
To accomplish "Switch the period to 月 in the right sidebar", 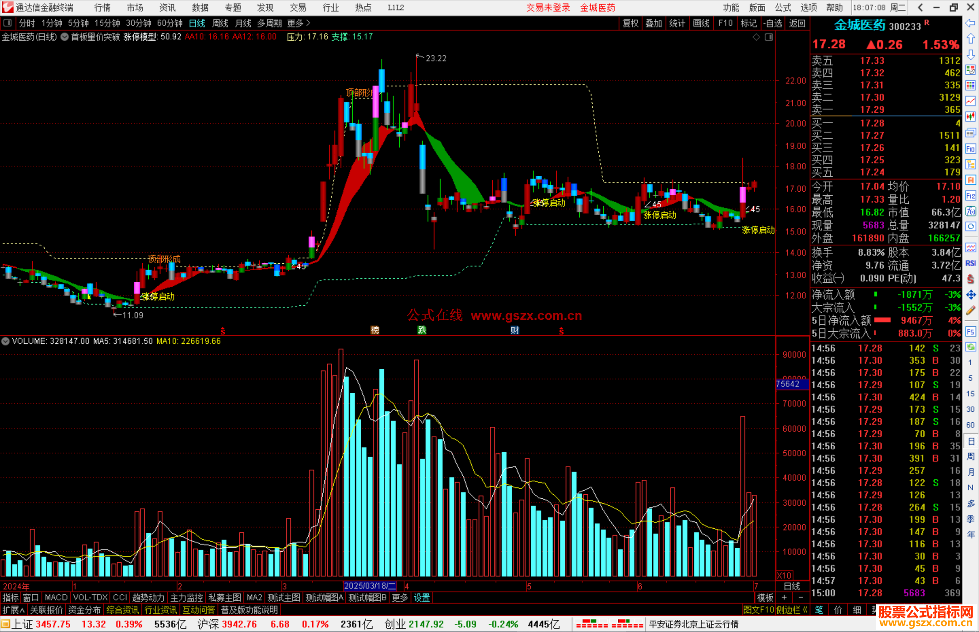I will click(970, 472).
